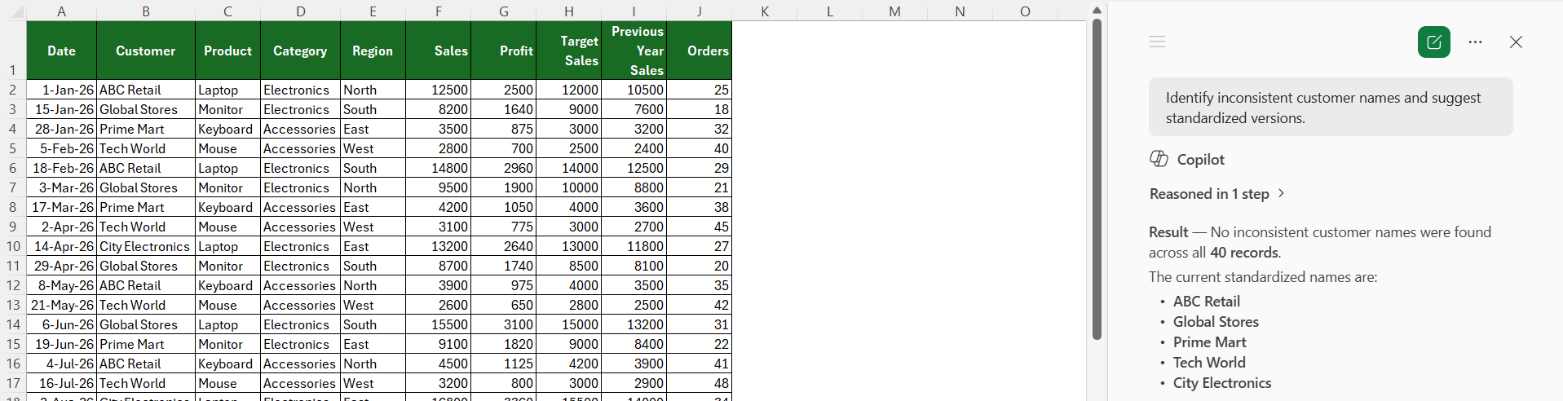This screenshot has width=1563, height=401.
Task: Select the City Electronics cell in row 10
Action: coord(146,246)
